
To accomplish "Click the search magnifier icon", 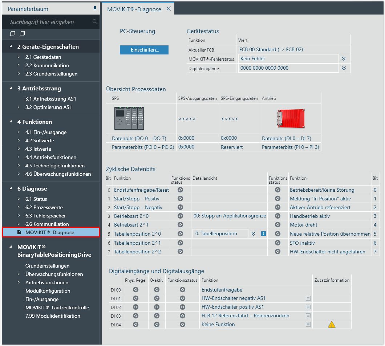I will coord(95,22).
